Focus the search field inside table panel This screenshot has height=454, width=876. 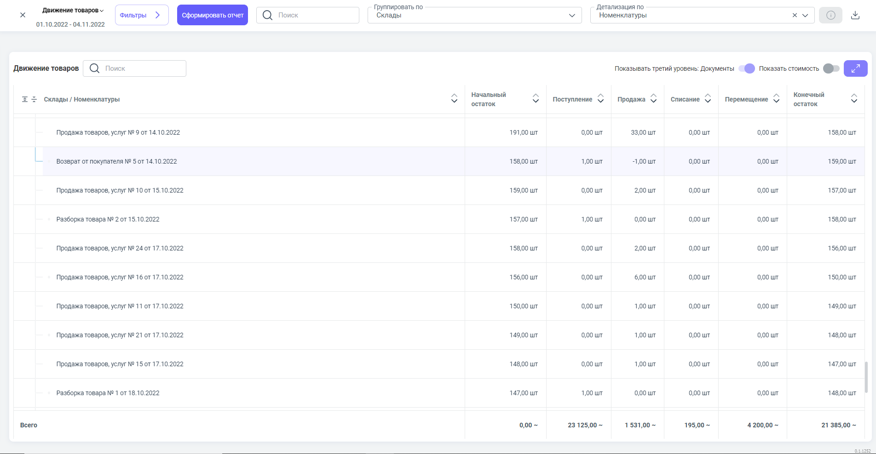143,68
